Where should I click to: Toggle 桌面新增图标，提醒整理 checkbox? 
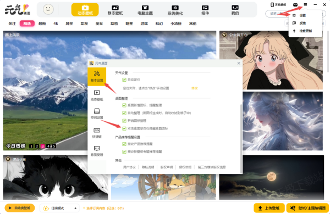[124, 105]
